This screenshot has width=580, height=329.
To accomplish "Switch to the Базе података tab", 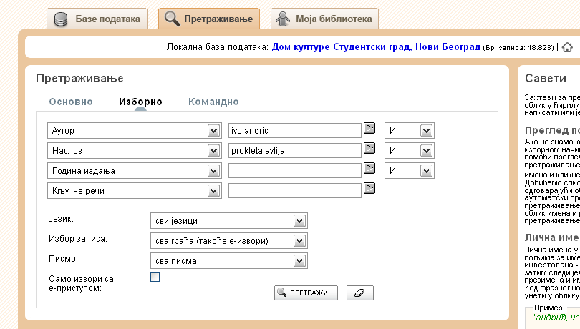I will click(99, 19).
